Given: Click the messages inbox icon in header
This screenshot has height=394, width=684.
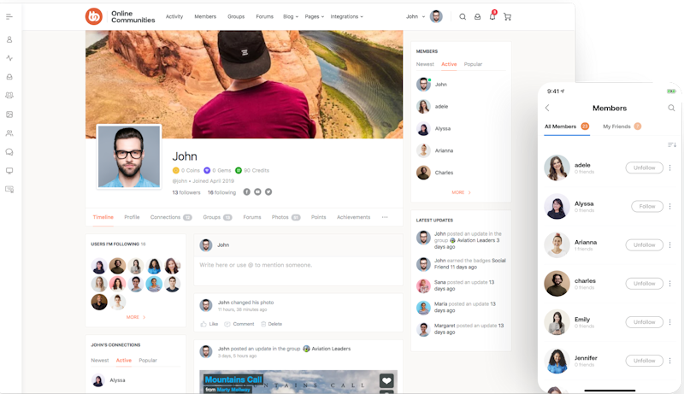Looking at the screenshot, I should [x=477, y=16].
